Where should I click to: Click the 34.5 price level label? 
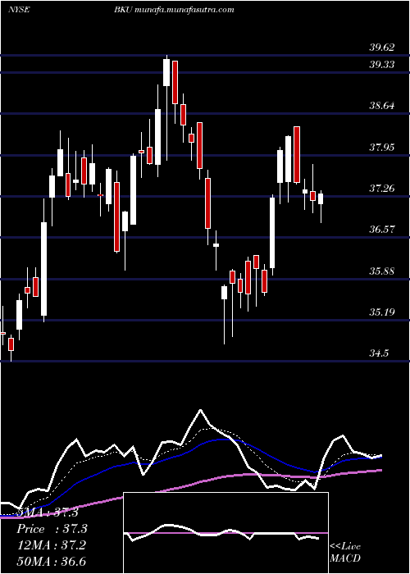pyautogui.click(x=379, y=353)
